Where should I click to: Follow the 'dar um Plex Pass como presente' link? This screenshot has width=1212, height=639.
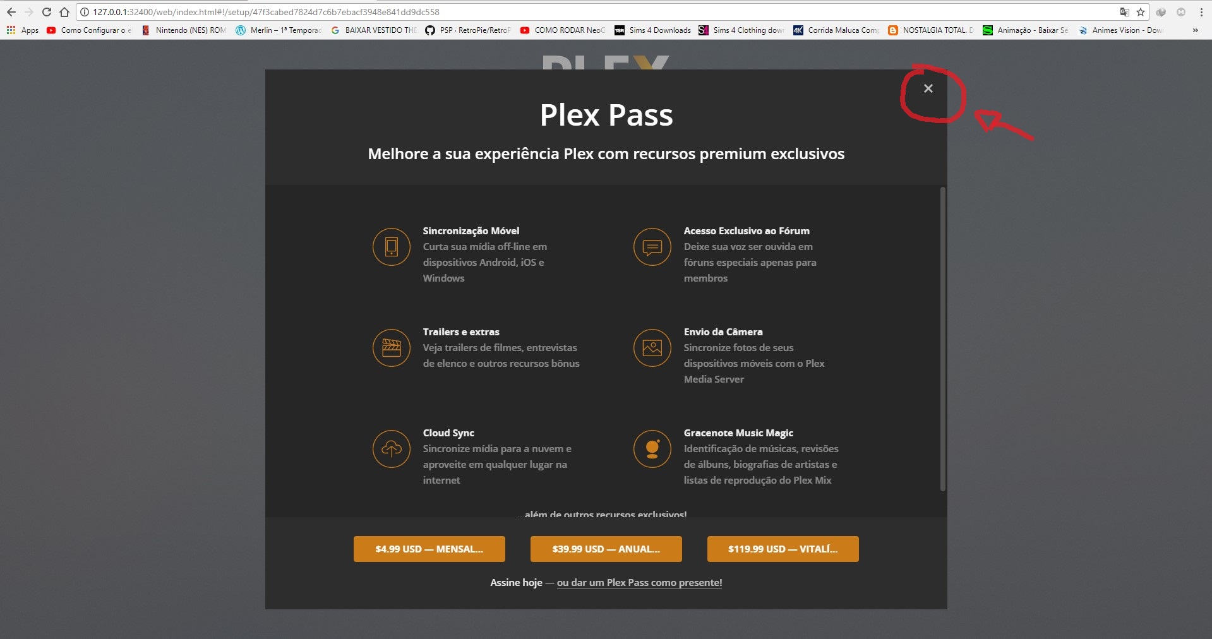pyautogui.click(x=639, y=583)
